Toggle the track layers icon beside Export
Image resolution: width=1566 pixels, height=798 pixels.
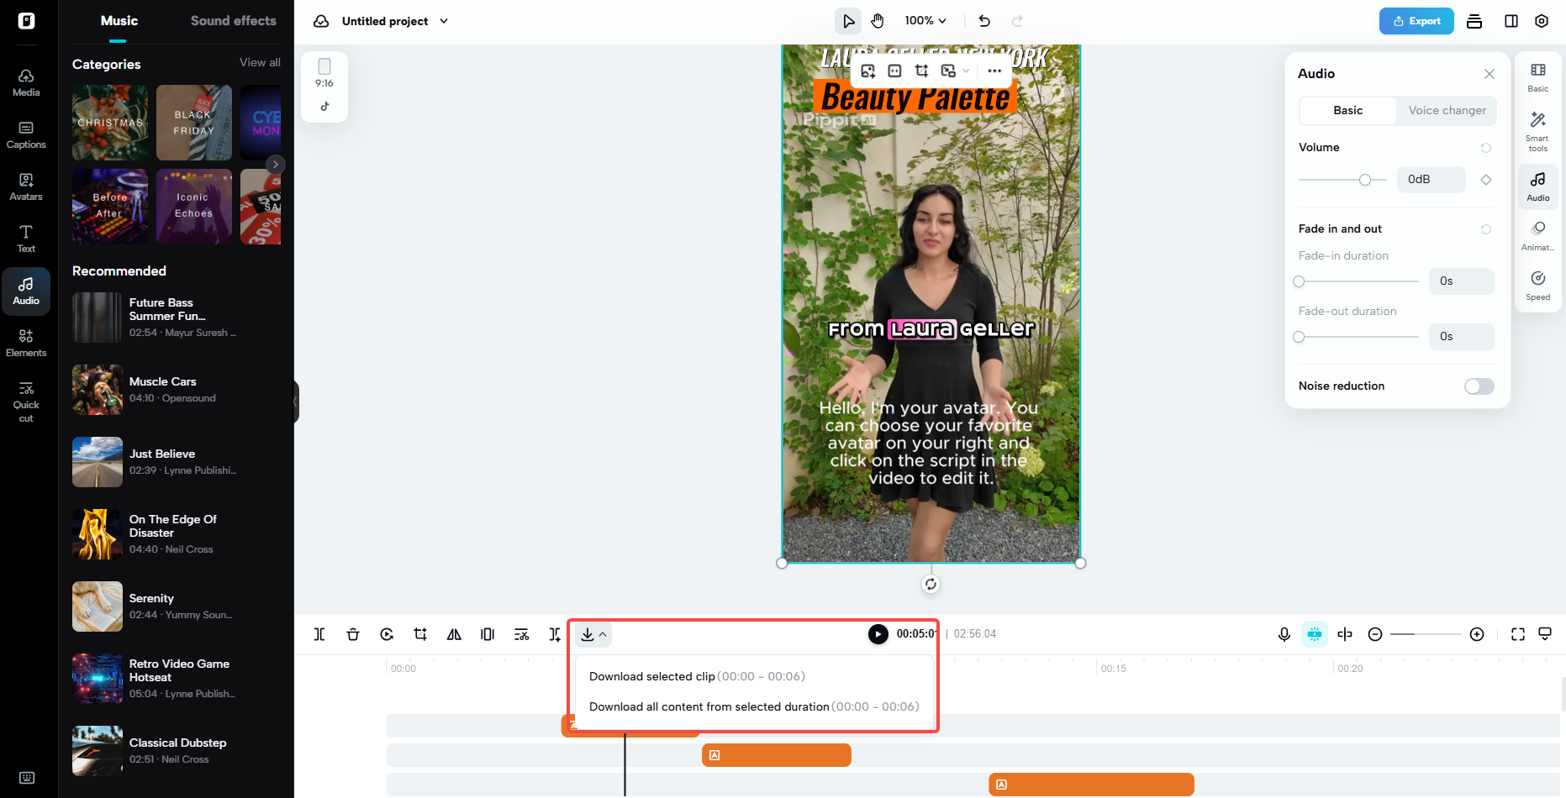1474,21
